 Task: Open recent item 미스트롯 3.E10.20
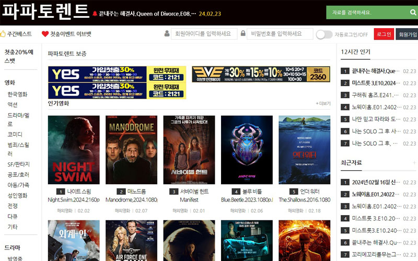tap(376, 218)
